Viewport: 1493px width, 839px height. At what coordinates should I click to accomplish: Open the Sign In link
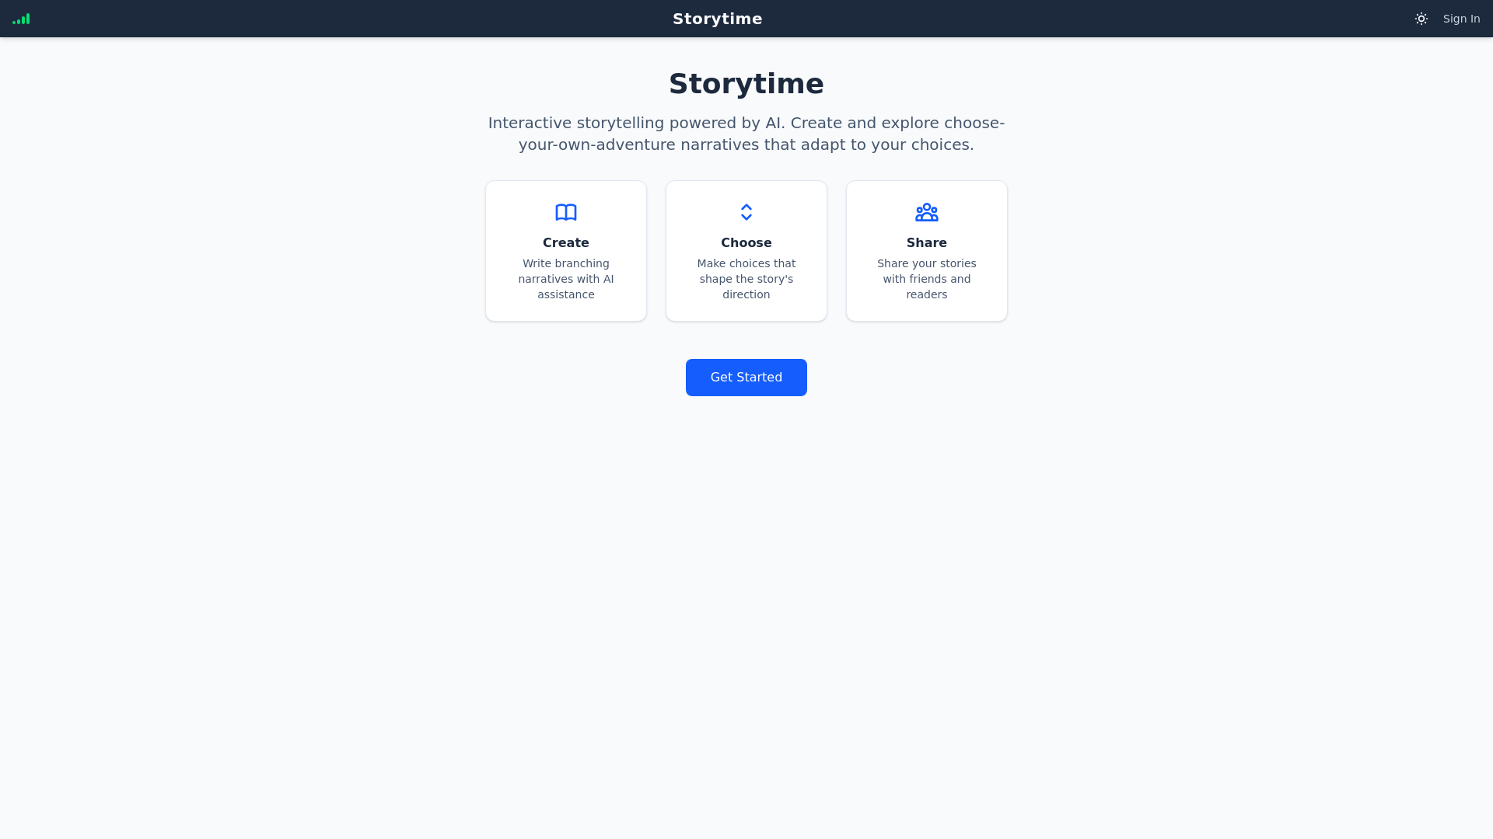(x=1461, y=19)
